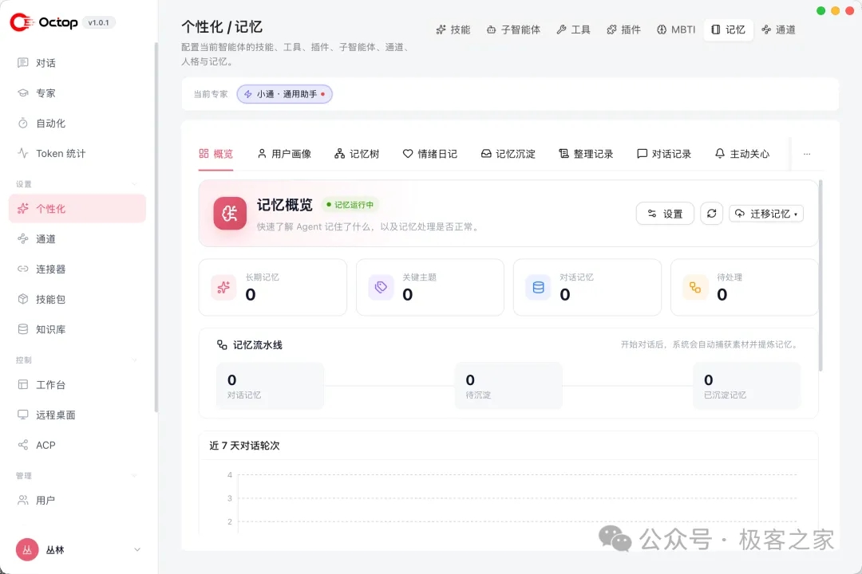This screenshot has height=574, width=862.
Task: Click the 对话记忆 pipeline box
Action: coord(270,386)
